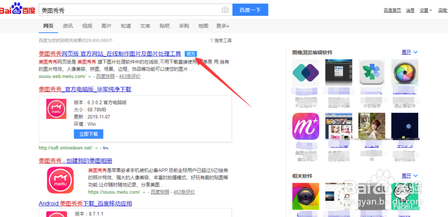Click white collage thumbnail under 相关软件
448x217 pixels.
pos(339,196)
